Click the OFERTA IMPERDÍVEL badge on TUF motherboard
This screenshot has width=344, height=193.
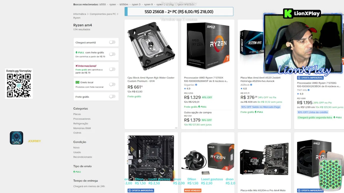point(141,191)
